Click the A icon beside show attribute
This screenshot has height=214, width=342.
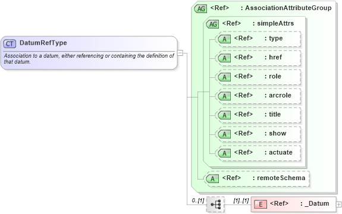224,134
